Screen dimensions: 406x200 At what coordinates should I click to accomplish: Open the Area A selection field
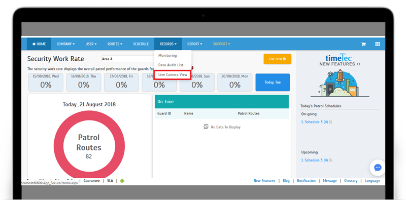coord(127,59)
